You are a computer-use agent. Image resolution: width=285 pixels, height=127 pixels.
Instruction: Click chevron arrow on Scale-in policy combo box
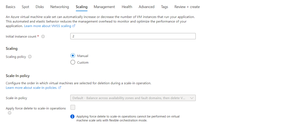[191, 98]
